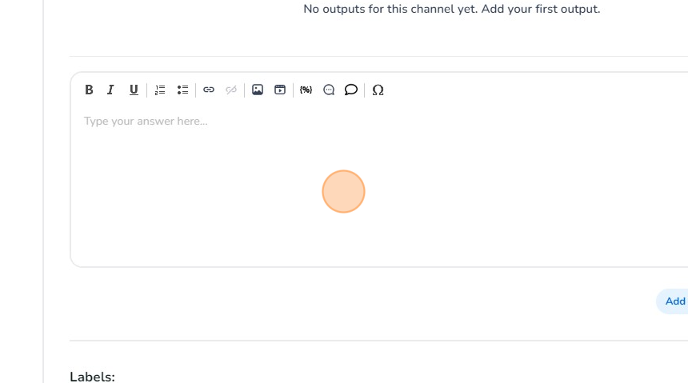This screenshot has height=383, width=688.
Task: Open the special characters Omega picker
Action: [x=378, y=90]
